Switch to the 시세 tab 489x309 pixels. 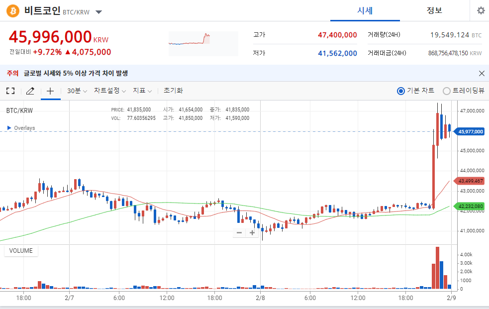click(365, 10)
